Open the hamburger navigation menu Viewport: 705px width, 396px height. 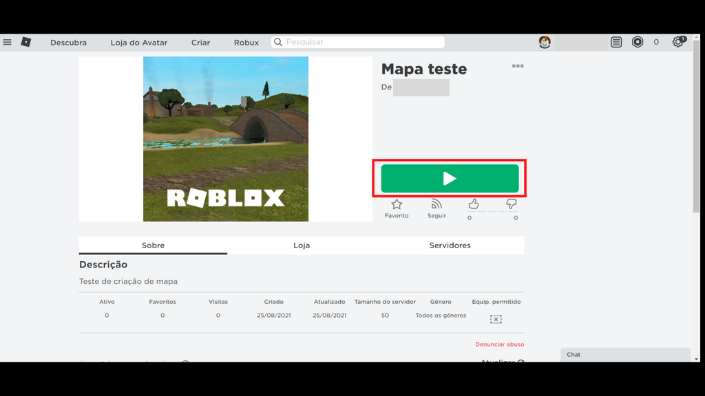click(x=7, y=42)
